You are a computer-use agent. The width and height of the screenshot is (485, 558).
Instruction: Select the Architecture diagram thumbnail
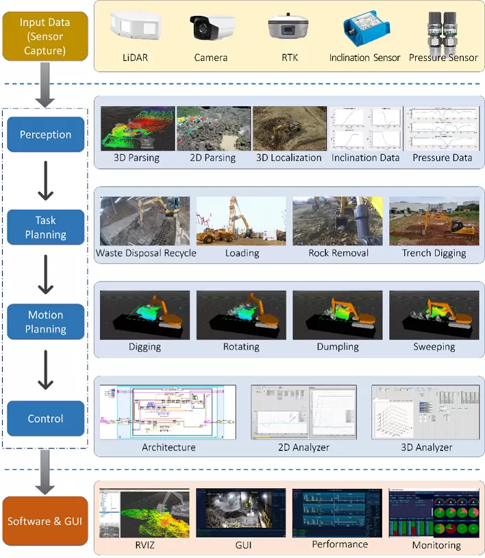(169, 412)
